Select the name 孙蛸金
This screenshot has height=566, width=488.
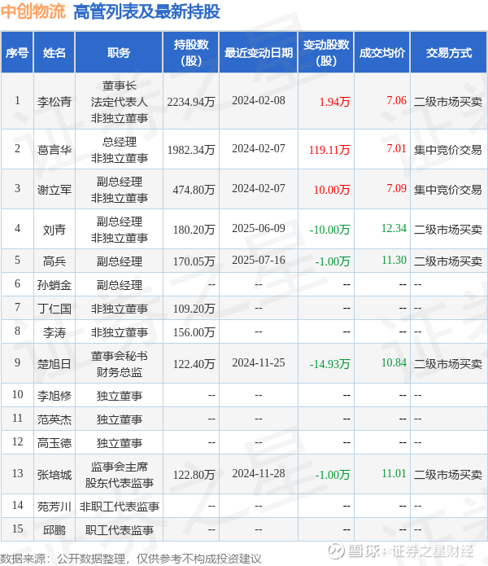pyautogui.click(x=54, y=285)
